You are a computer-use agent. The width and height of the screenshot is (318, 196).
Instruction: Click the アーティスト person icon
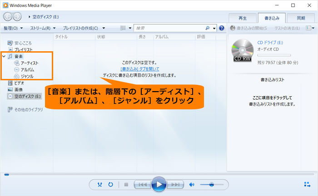(17, 63)
